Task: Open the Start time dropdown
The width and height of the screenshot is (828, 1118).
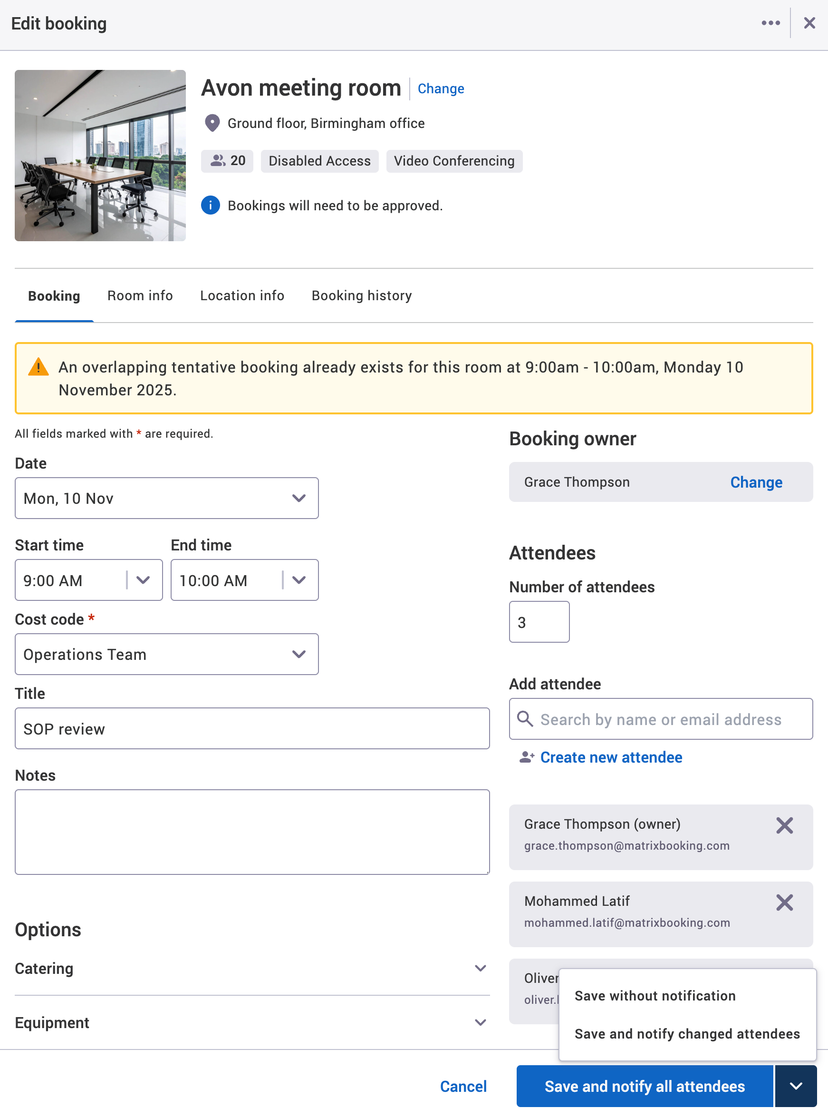Action: 144,580
